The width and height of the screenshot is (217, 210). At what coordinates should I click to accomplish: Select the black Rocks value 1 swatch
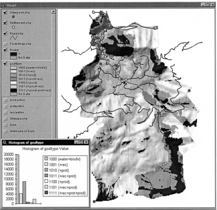coord(14,54)
